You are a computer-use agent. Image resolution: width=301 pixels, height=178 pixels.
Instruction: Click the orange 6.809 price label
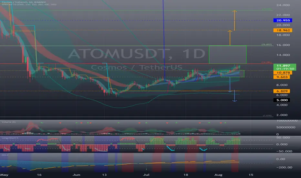282,91
